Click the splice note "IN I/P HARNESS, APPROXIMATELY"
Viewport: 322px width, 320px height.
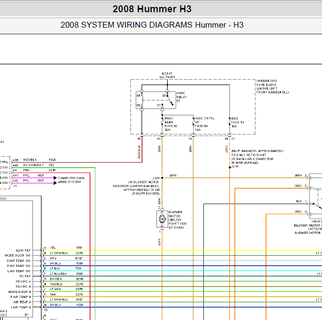(x=258, y=157)
